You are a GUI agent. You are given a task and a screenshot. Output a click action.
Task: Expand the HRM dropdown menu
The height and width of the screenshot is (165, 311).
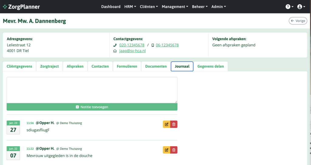coord(130,7)
